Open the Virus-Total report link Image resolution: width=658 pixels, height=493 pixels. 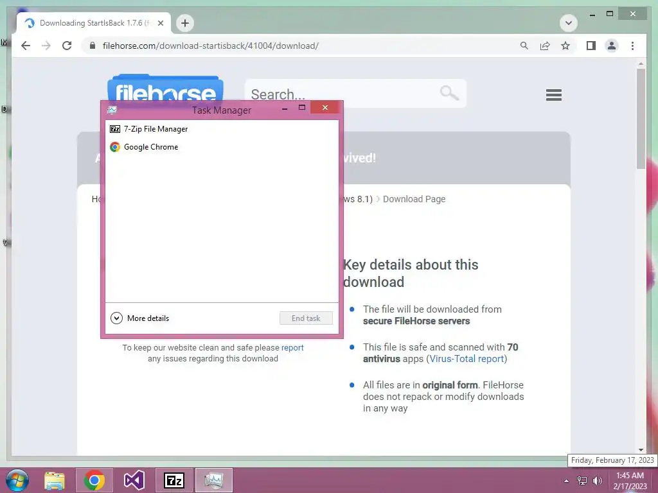[x=467, y=359]
